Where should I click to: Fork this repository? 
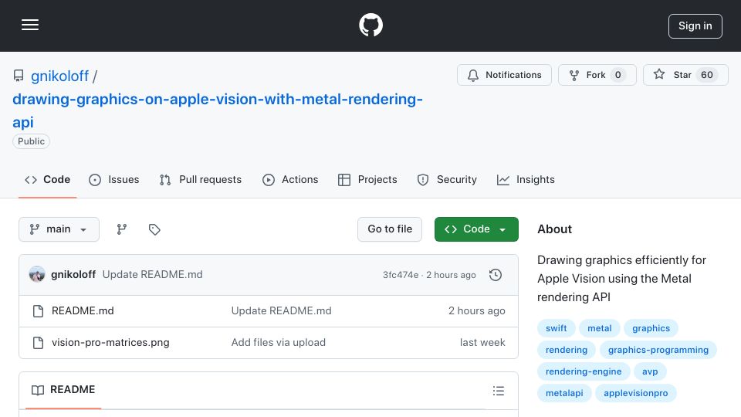click(597, 75)
